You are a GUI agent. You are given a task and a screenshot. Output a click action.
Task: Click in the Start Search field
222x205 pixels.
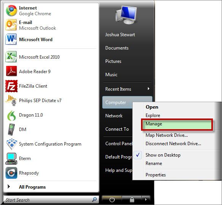coord(48,200)
